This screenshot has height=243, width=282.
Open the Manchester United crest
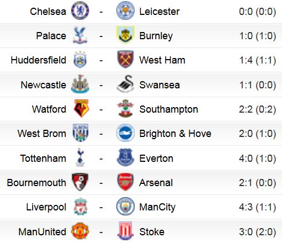click(x=80, y=231)
